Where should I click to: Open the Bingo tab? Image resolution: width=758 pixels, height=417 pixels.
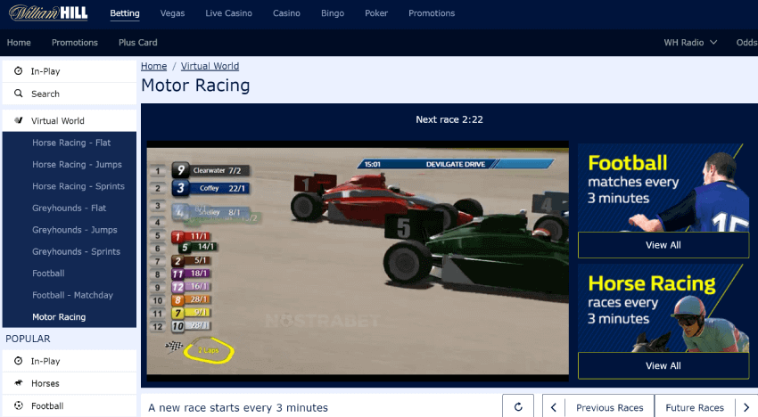click(x=333, y=13)
